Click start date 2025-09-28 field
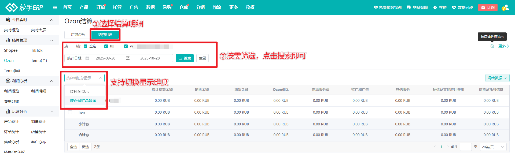Screen dimensions: 515x153 tap(106, 58)
